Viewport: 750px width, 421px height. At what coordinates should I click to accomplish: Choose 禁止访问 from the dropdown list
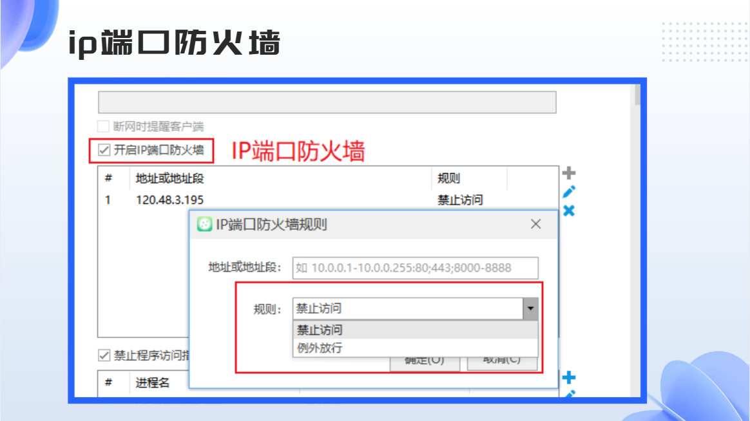point(415,330)
